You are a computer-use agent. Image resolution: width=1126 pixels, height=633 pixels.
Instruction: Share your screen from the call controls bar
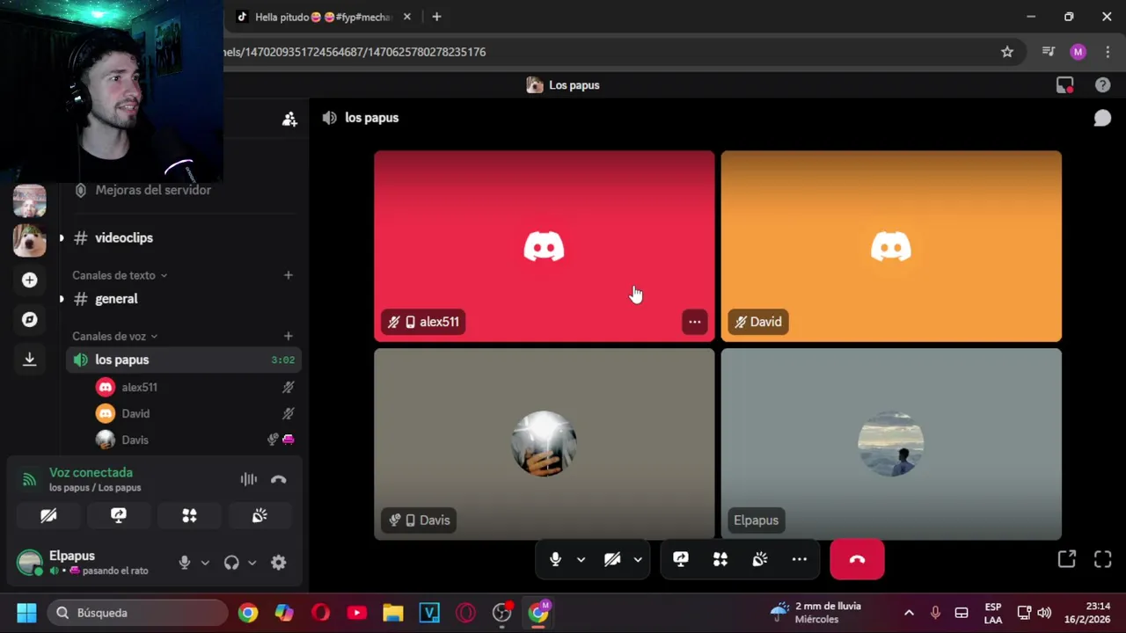click(681, 559)
